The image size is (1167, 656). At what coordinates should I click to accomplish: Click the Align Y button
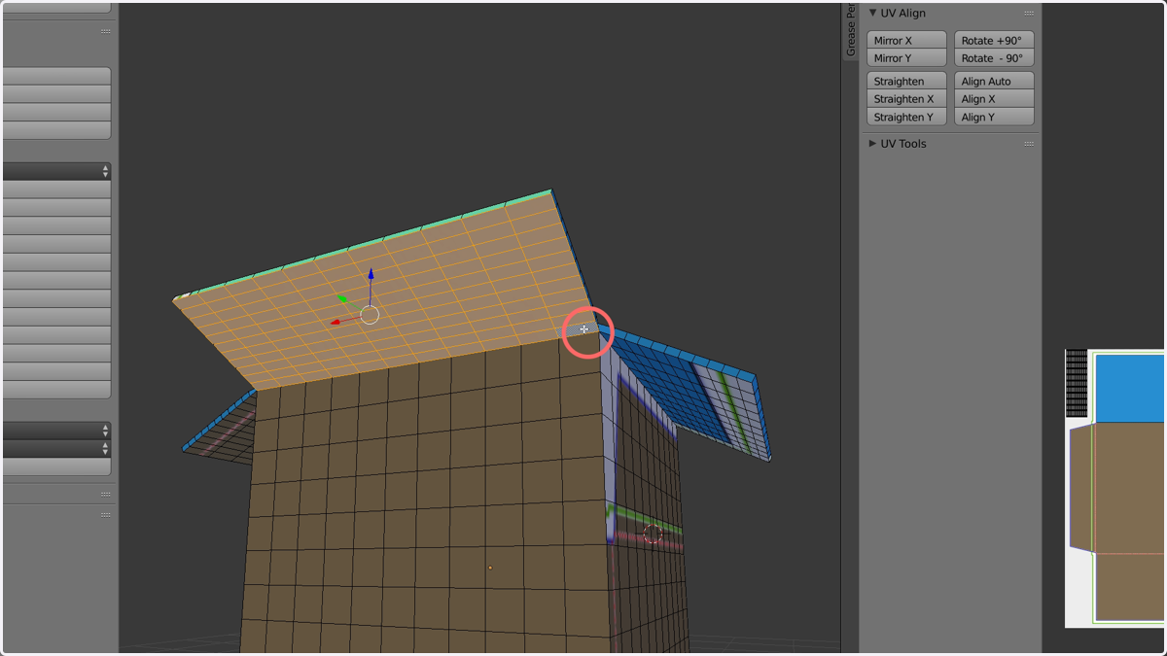(994, 117)
